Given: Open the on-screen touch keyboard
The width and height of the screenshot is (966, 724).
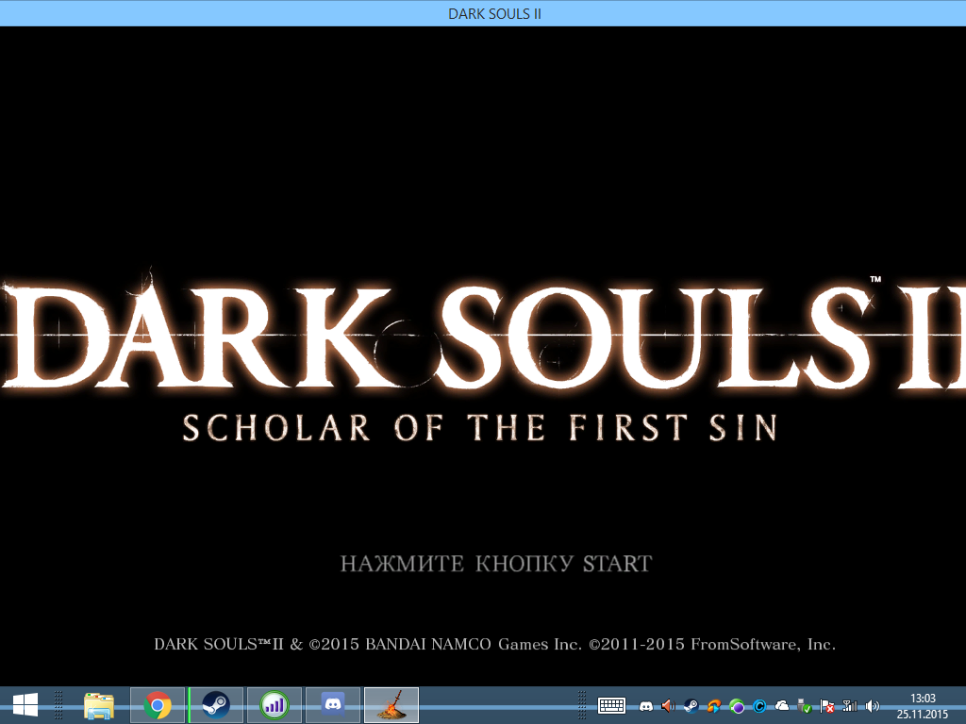Looking at the screenshot, I should pyautogui.click(x=611, y=705).
